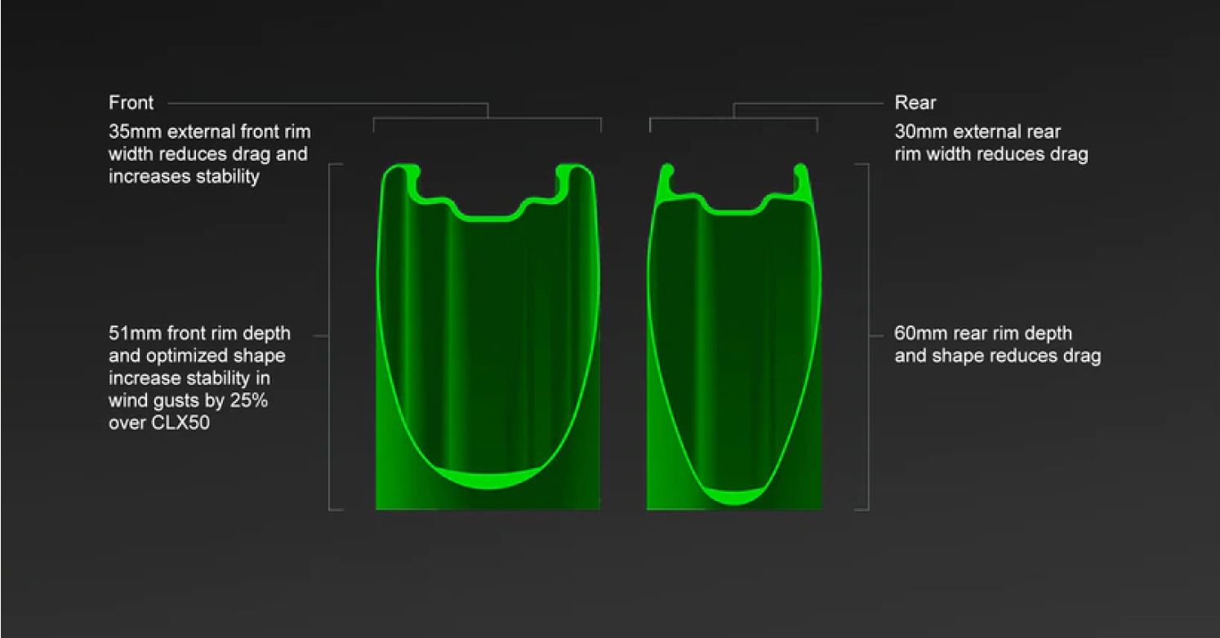Image resolution: width=1220 pixels, height=638 pixels.
Task: Click the rear rim cross-section illustration
Action: pos(734,336)
